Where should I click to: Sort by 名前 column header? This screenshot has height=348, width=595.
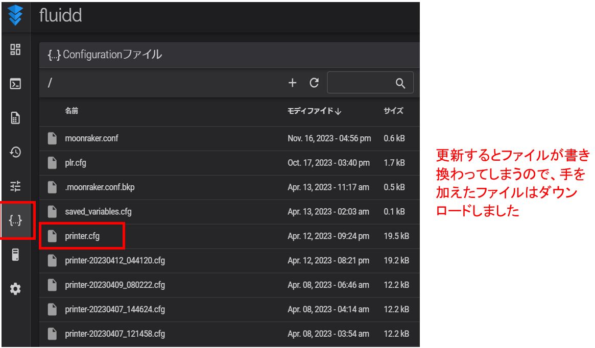coord(72,111)
